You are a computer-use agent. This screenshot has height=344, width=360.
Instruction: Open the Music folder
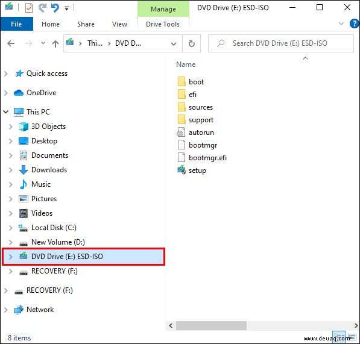coord(41,184)
